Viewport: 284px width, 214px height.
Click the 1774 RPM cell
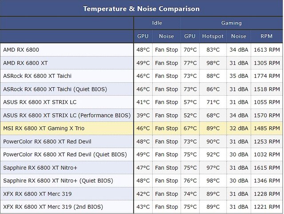(x=267, y=76)
